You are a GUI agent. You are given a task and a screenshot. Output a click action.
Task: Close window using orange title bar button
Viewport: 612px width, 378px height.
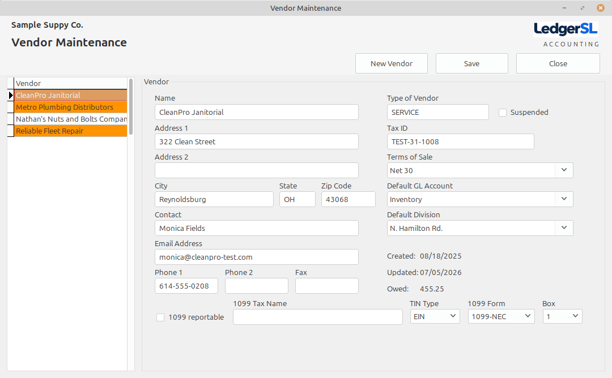601,8
